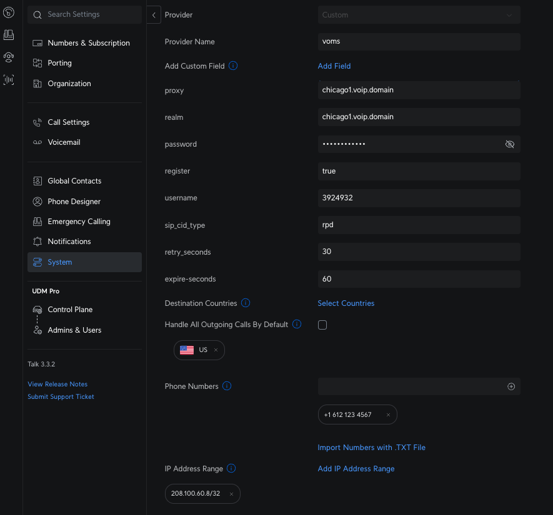Click the plus icon in Phone Numbers field
Image resolution: width=553 pixels, height=515 pixels.
click(x=511, y=386)
